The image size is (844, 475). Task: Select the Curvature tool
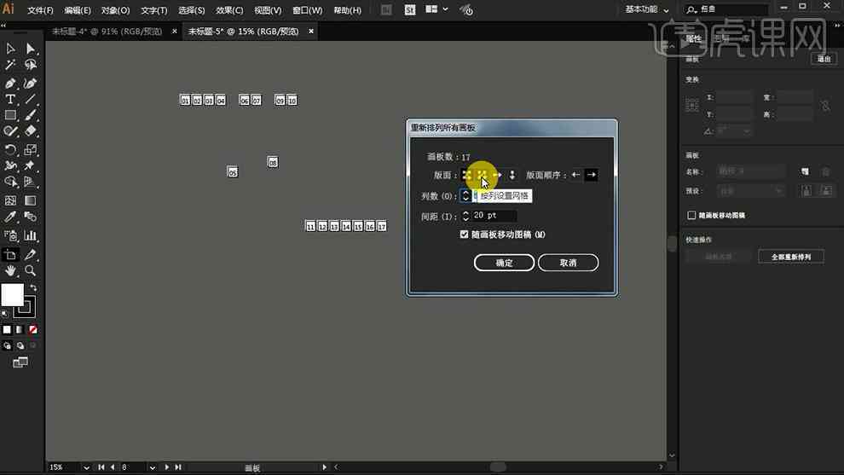31,84
